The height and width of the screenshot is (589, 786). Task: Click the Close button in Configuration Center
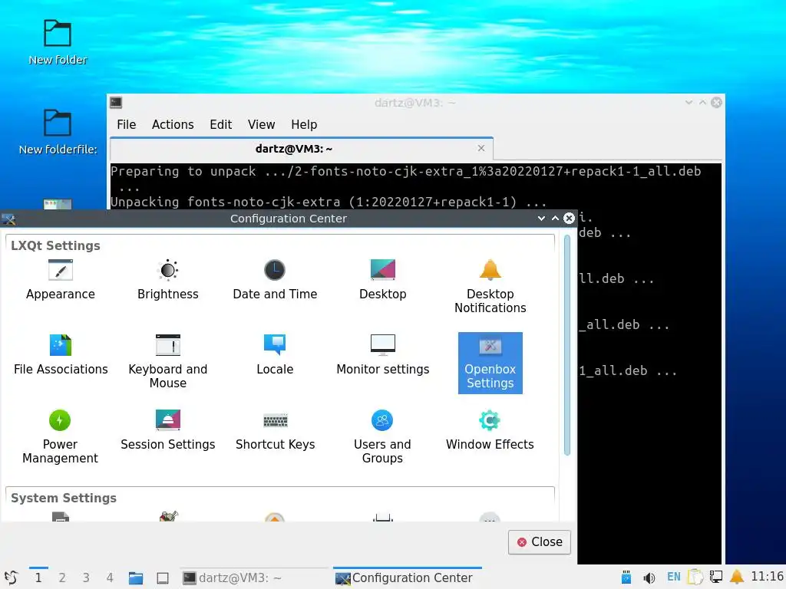pos(540,542)
